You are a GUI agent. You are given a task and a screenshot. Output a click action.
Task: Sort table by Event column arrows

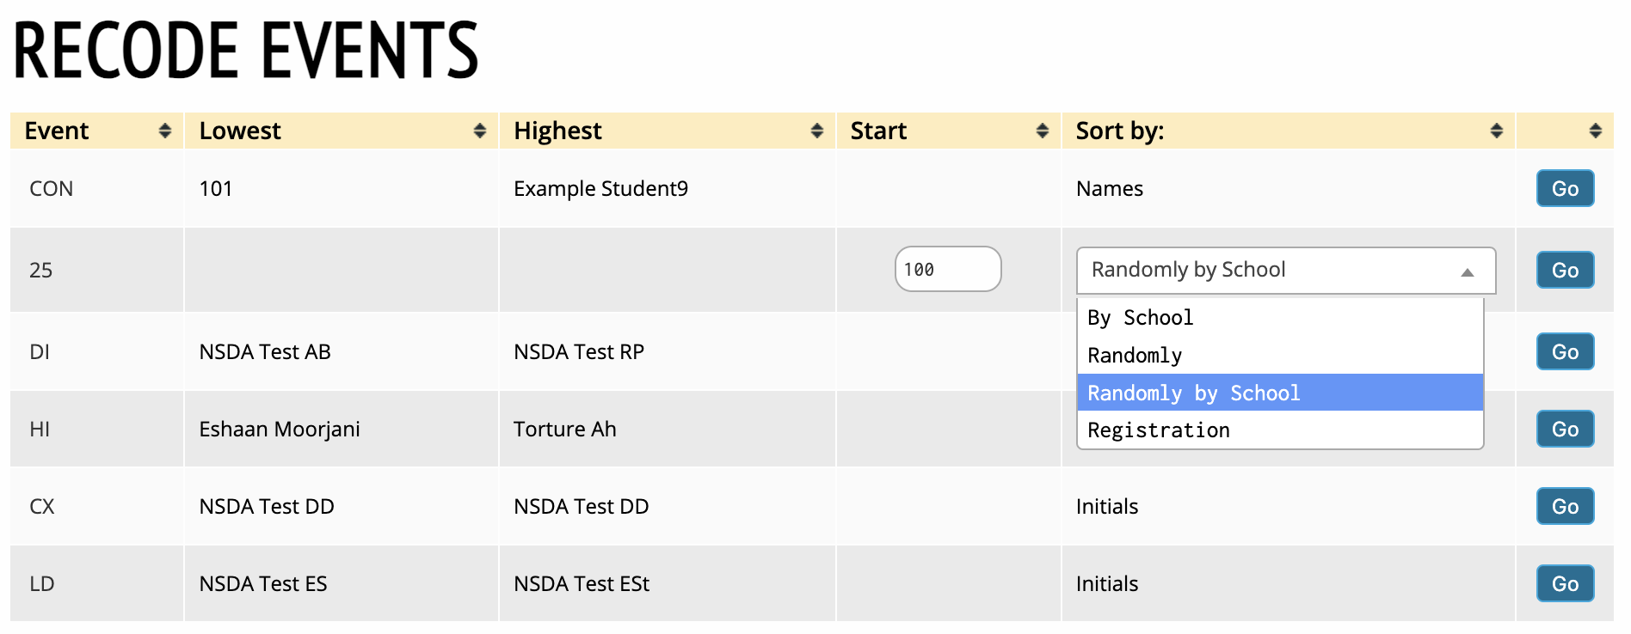164,131
